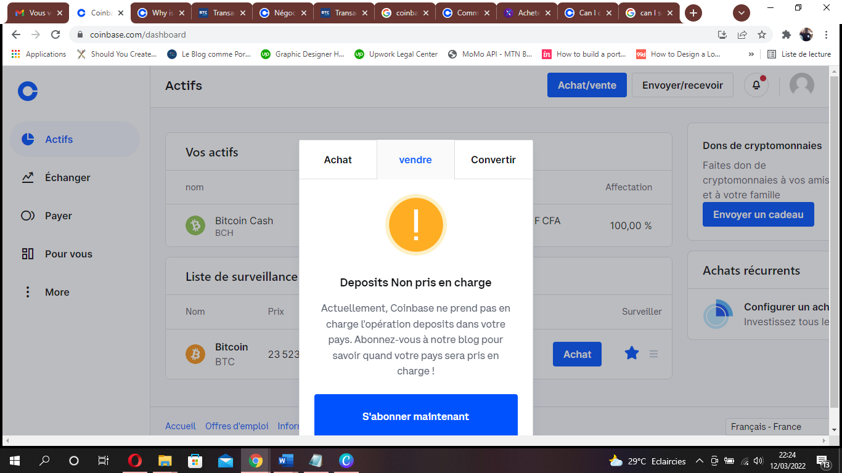Switch to the "Why is" browser tab

[x=161, y=13]
